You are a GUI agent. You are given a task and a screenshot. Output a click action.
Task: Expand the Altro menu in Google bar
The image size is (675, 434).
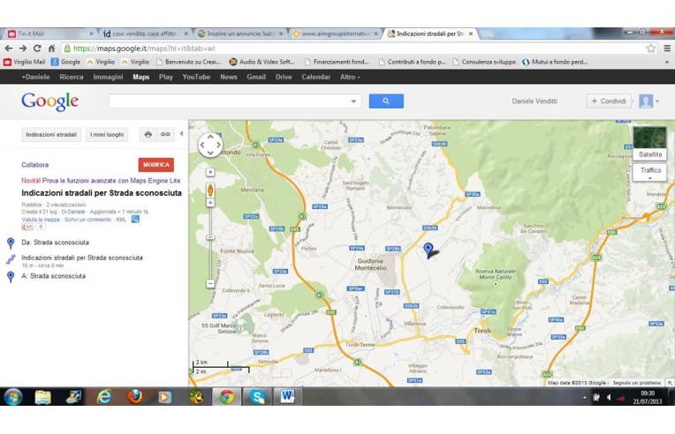[350, 77]
